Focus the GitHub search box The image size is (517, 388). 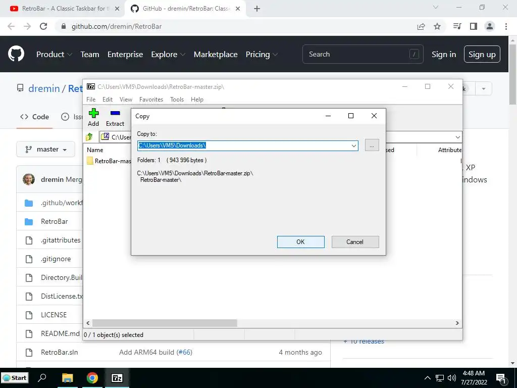pyautogui.click(x=363, y=54)
